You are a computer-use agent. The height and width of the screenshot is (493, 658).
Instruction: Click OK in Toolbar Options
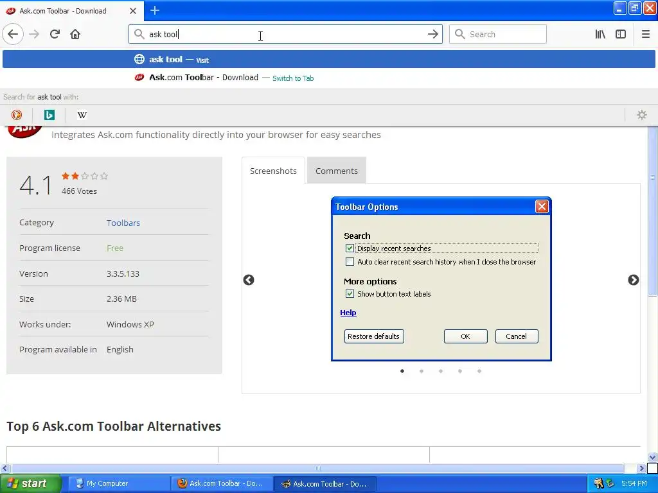465,336
